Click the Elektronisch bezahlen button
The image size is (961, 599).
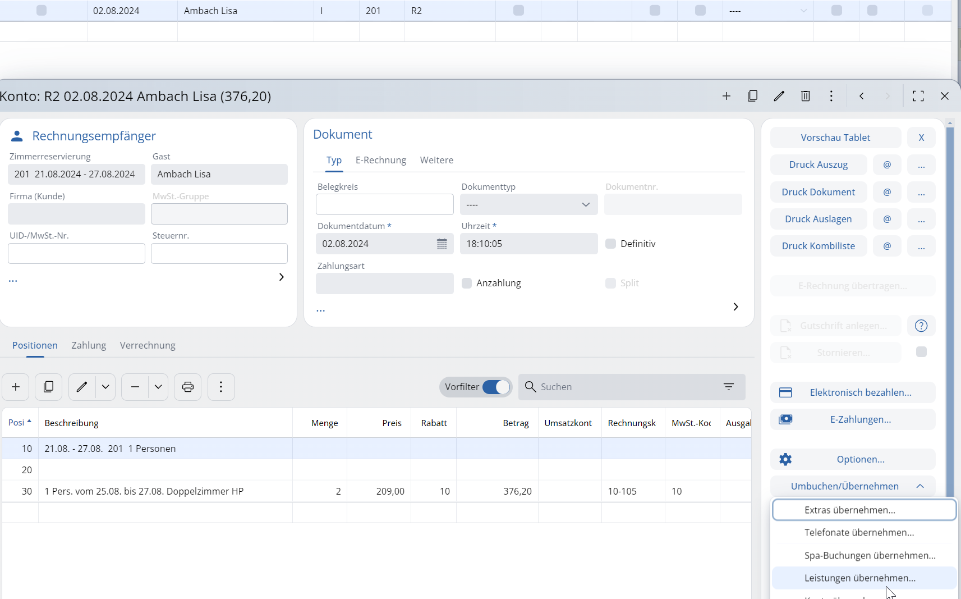click(852, 392)
